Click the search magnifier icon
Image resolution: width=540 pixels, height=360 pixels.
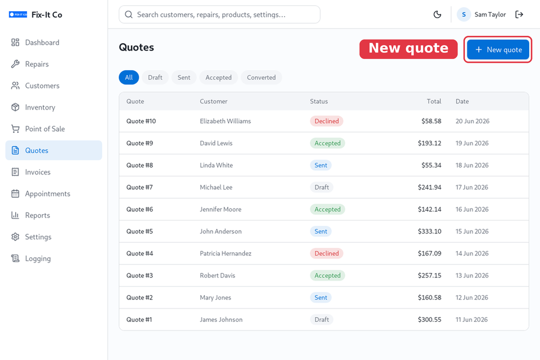129,14
